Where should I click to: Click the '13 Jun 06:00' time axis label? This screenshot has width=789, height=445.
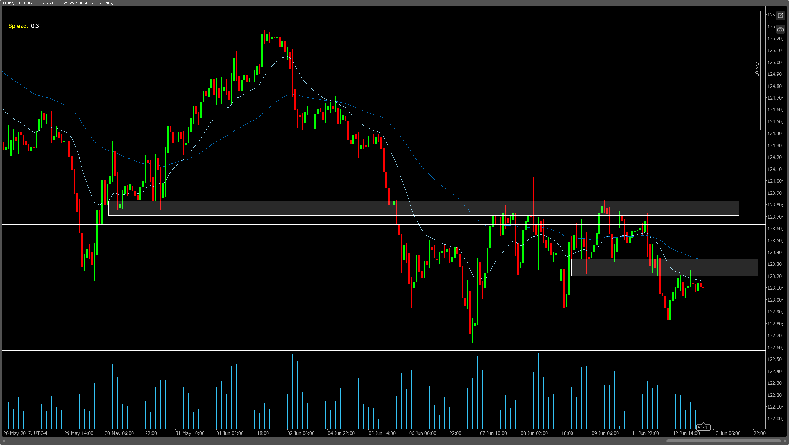point(727,433)
